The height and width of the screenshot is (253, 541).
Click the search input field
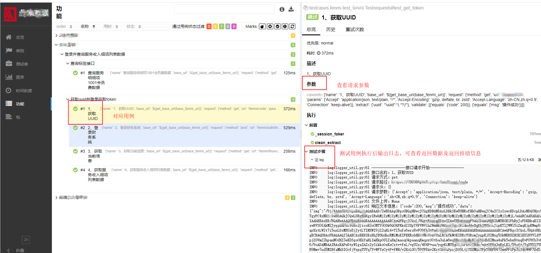click(224, 9)
